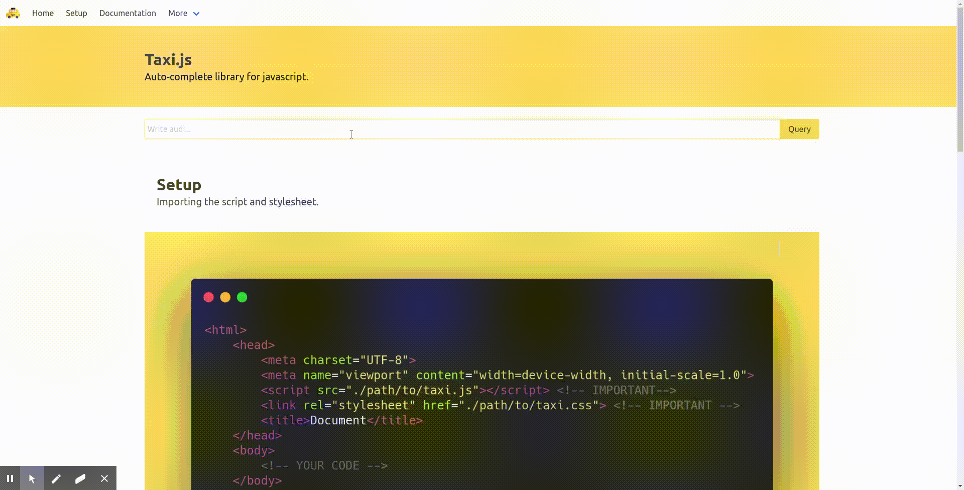Expand the More dropdown menu
Viewport: 964px width, 490px height.
[184, 13]
